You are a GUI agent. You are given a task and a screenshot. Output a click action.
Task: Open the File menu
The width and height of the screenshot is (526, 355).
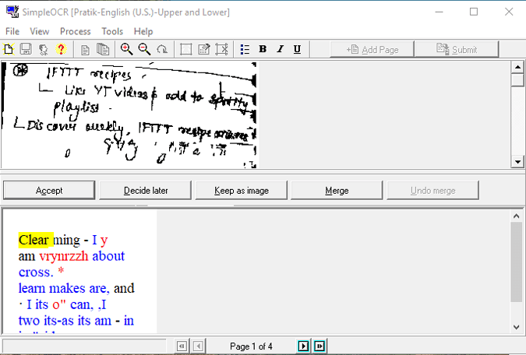tap(12, 31)
